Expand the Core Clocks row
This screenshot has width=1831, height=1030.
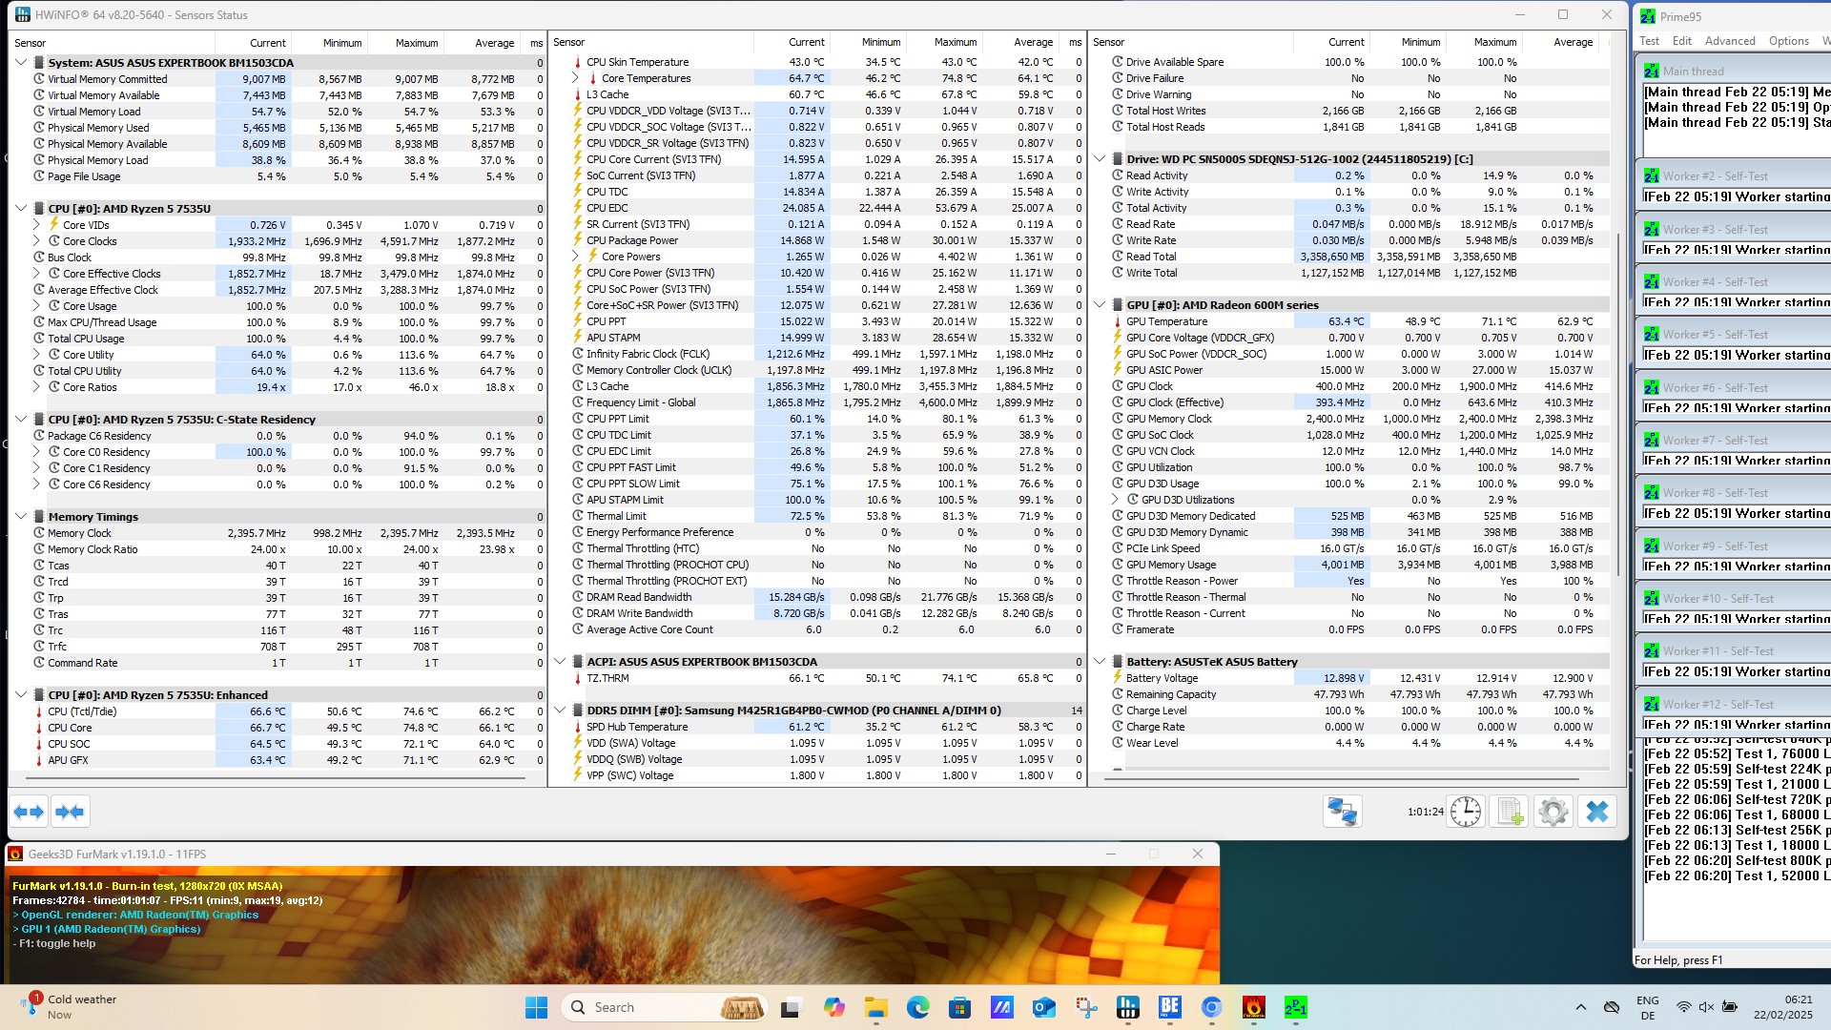tap(36, 241)
